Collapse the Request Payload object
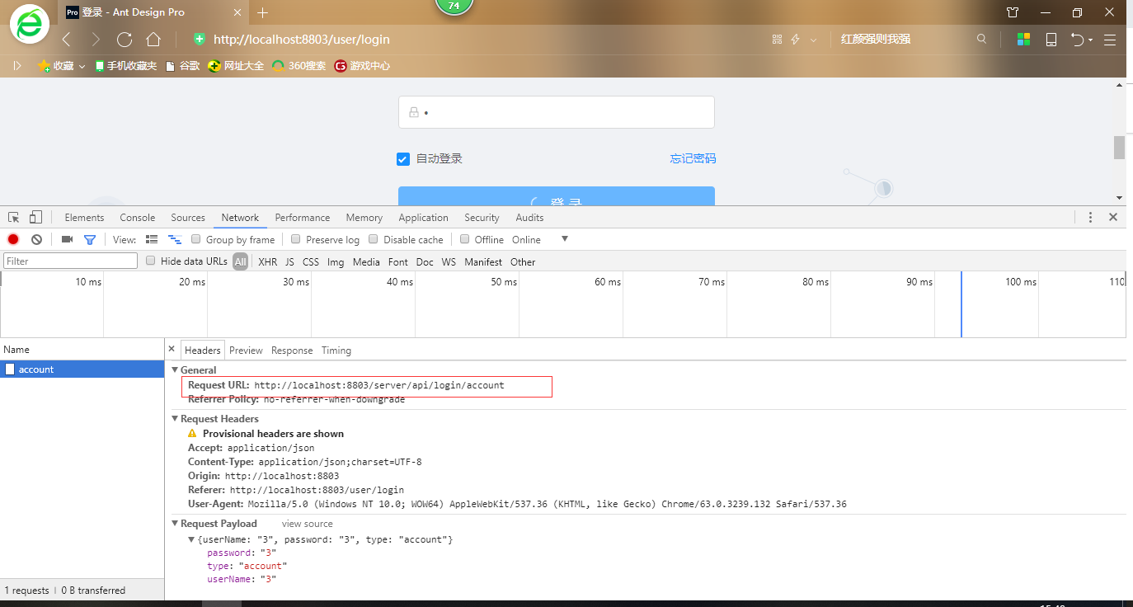The width and height of the screenshot is (1133, 607). (x=191, y=539)
